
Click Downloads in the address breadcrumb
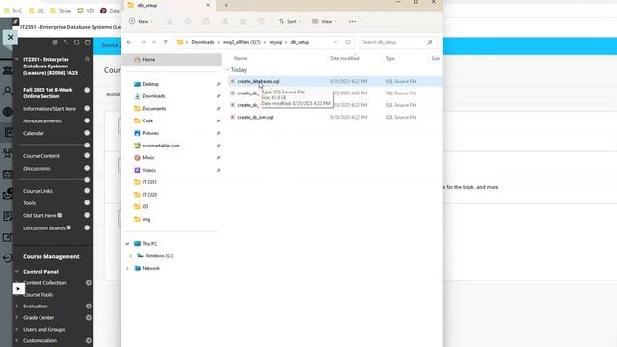(202, 42)
